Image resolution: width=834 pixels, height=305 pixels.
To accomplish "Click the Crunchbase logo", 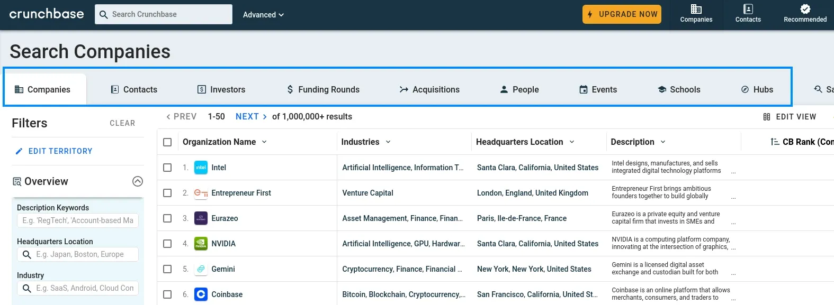I will click(47, 14).
